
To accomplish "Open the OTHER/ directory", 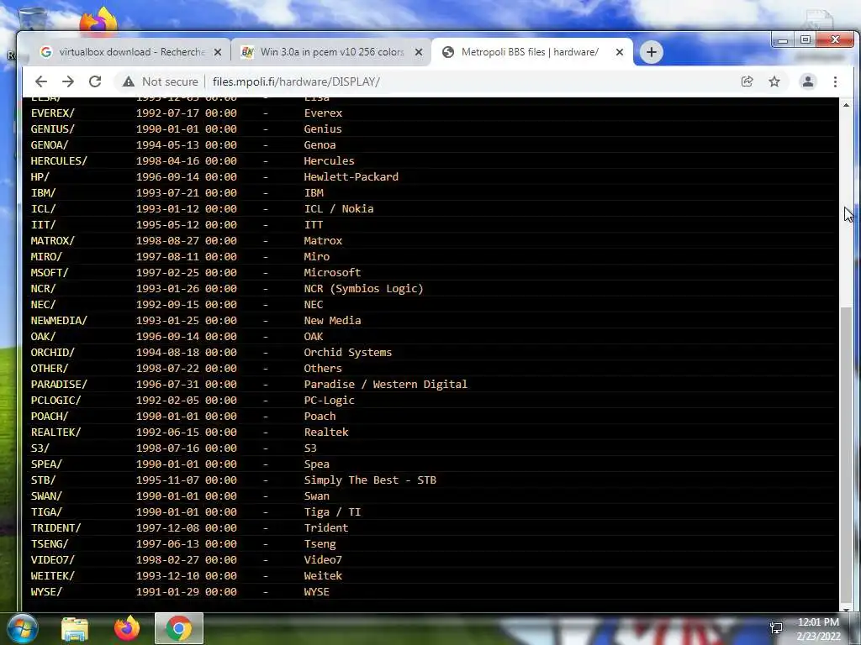I will pyautogui.click(x=50, y=368).
